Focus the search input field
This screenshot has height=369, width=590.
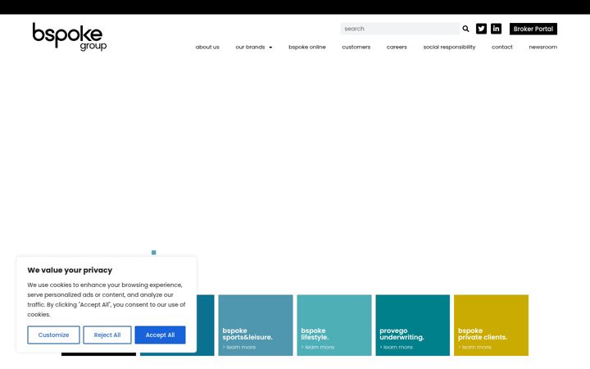[x=400, y=29]
